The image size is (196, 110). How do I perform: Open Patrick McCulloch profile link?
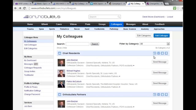click(x=74, y=82)
